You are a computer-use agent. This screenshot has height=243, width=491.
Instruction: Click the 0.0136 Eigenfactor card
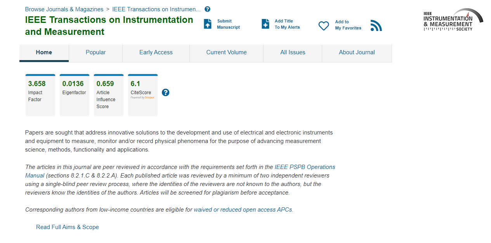pos(75,95)
